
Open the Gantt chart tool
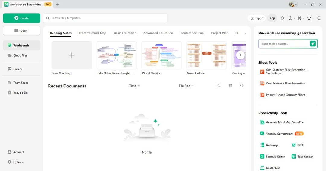point(270,168)
